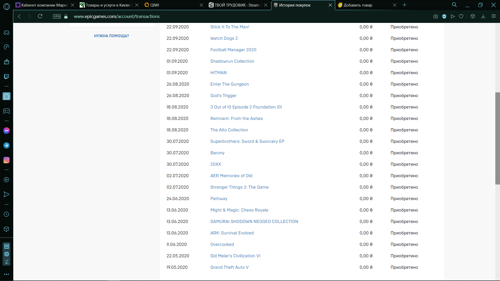Open ad blocker shield icon
500x281 pixels.
point(444,16)
